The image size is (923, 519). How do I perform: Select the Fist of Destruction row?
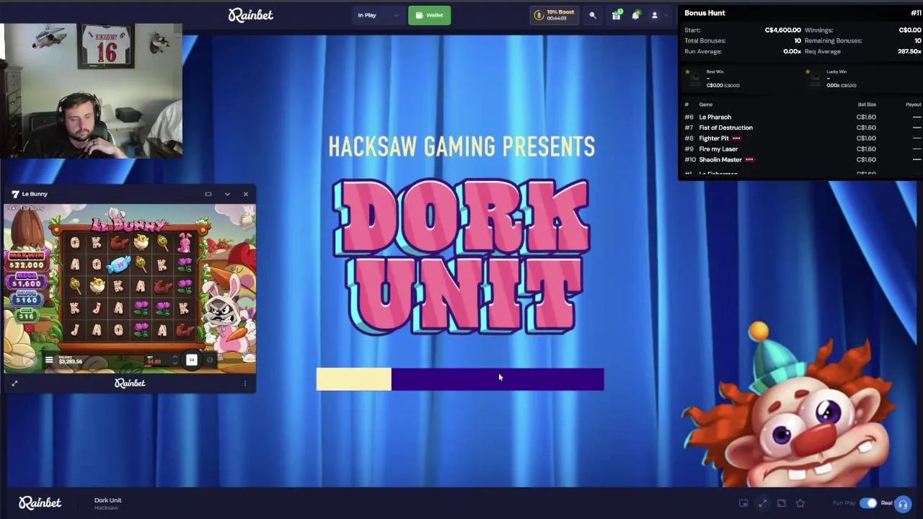(x=803, y=128)
